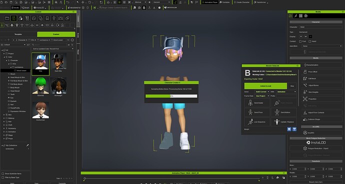Select the Dark Nito character thumbnail
345x184 pixels.
click(x=58, y=62)
